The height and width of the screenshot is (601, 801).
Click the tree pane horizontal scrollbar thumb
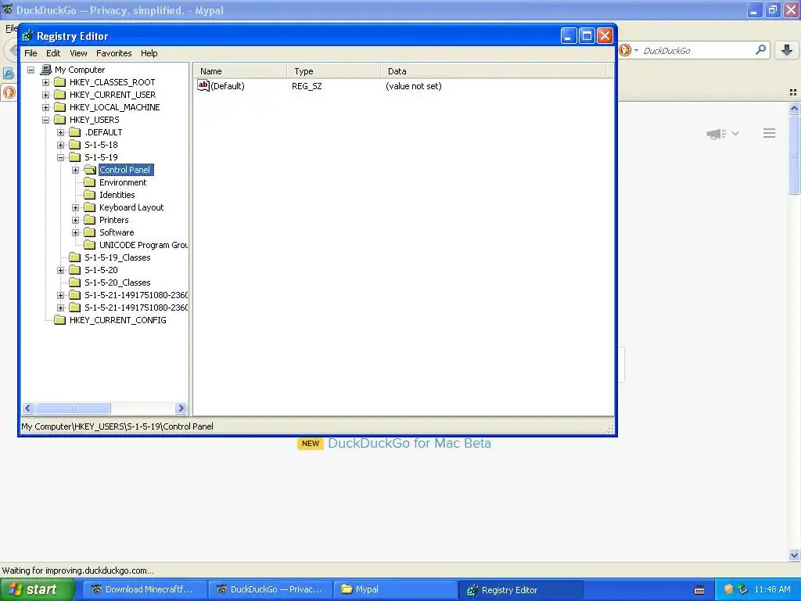coord(73,408)
